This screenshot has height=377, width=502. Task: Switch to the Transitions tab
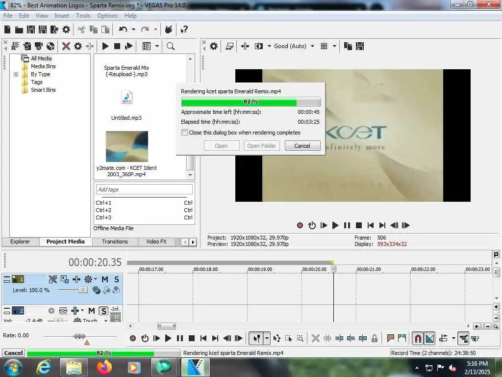click(115, 242)
